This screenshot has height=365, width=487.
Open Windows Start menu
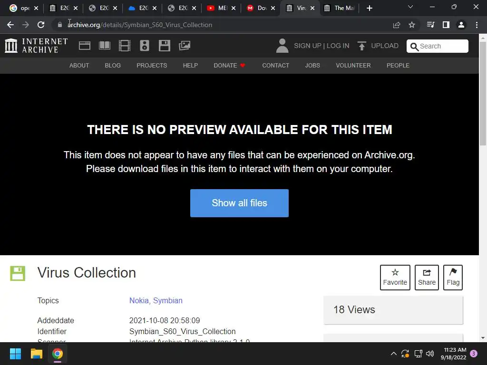click(x=15, y=354)
